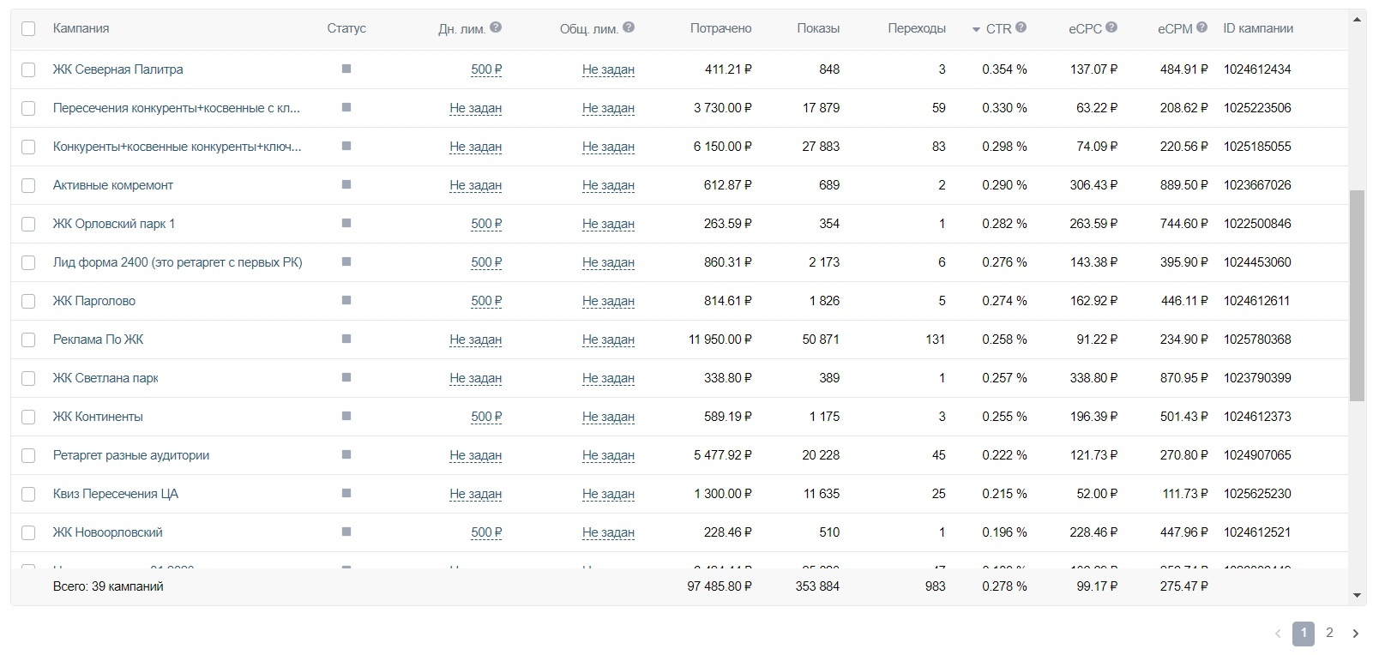Image resolution: width=1379 pixels, height=655 pixels.
Task: Click spent value 11 950.00 ₽
Action: pos(720,340)
